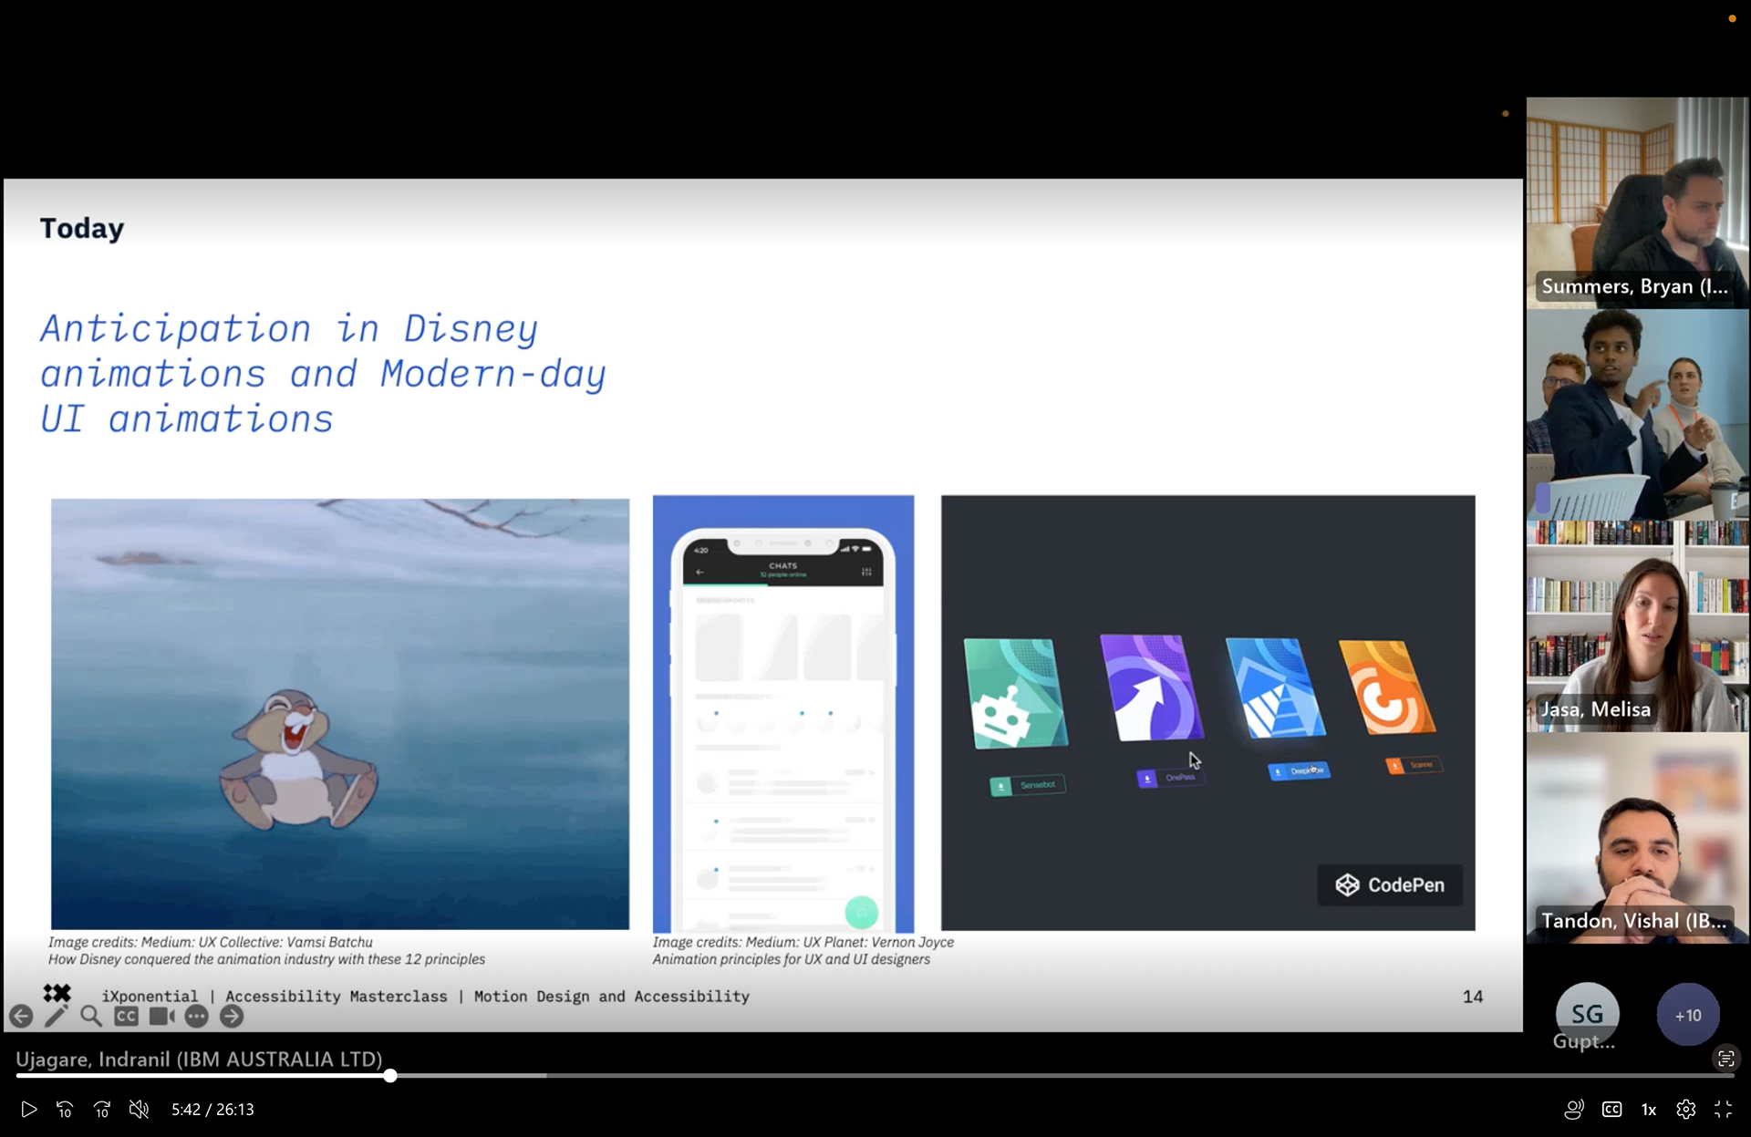Image resolution: width=1751 pixels, height=1137 pixels.
Task: Toggle slide show subtitles CC button
Action: tap(126, 1017)
